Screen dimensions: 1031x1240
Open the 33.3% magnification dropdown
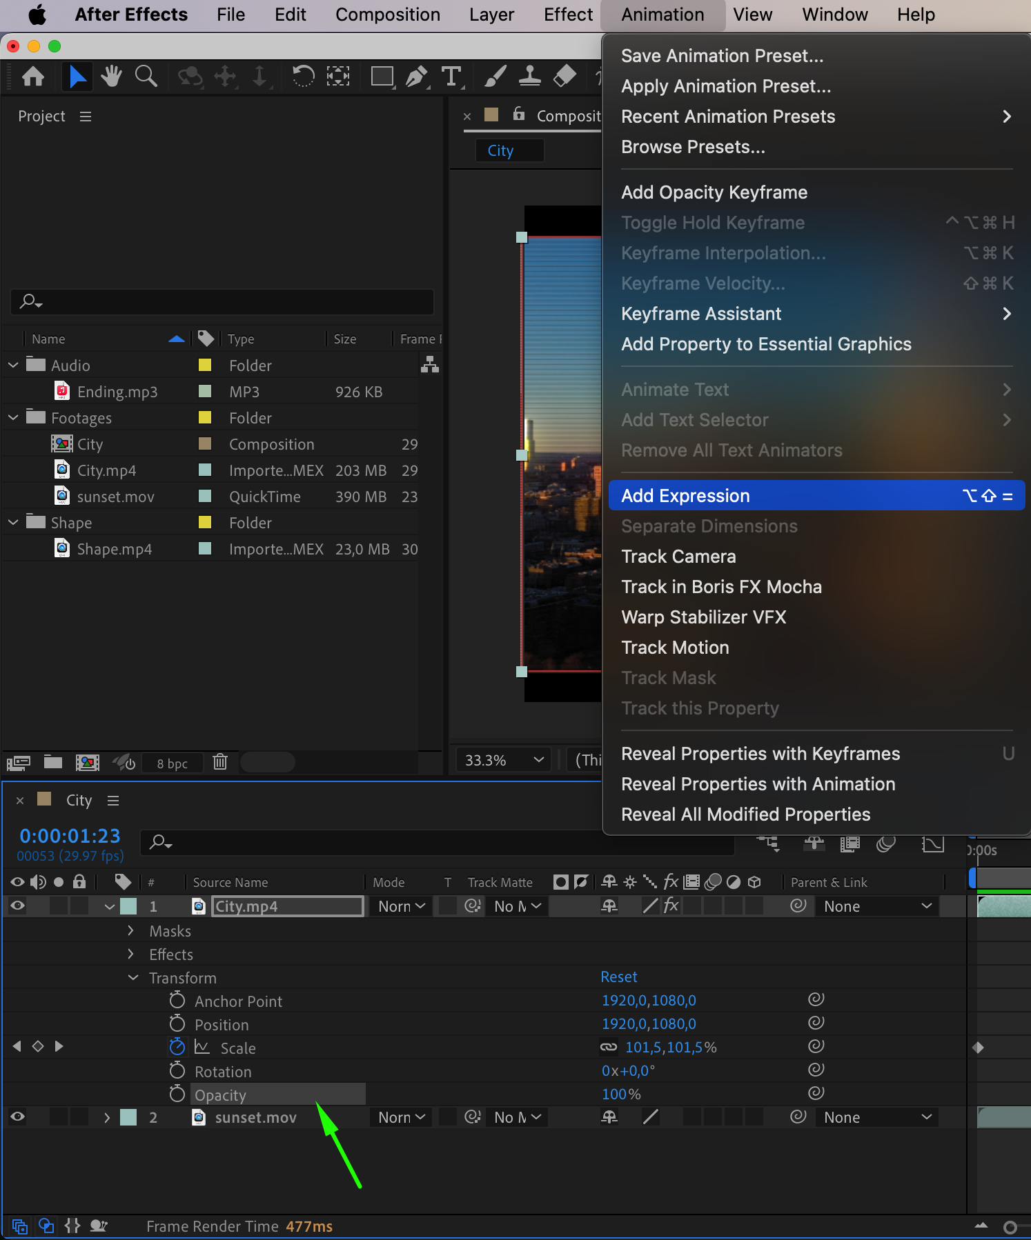point(503,760)
